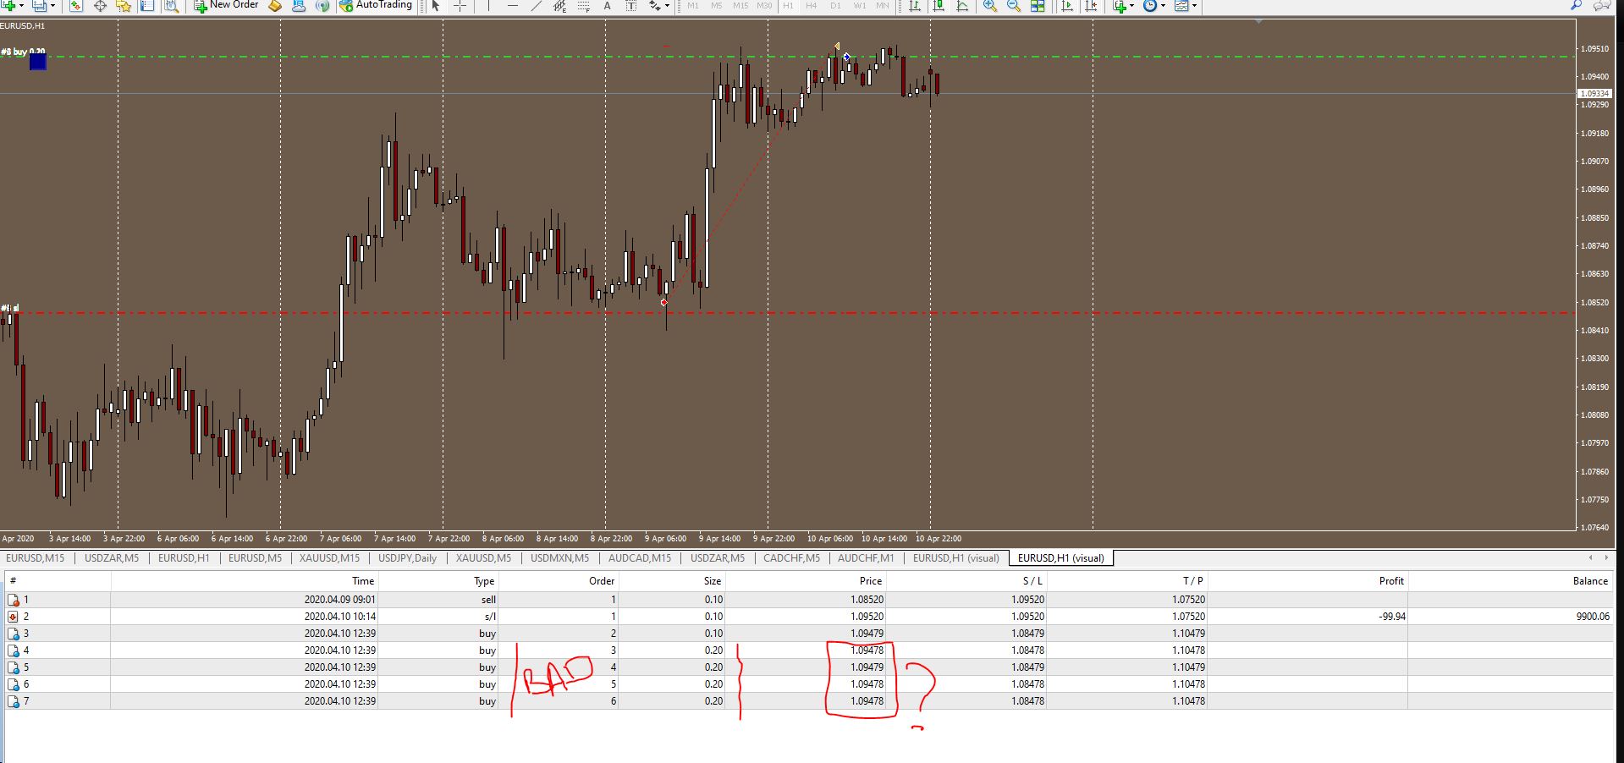
Task: Expand the Templates dropdown arrow
Action: coord(1194,6)
